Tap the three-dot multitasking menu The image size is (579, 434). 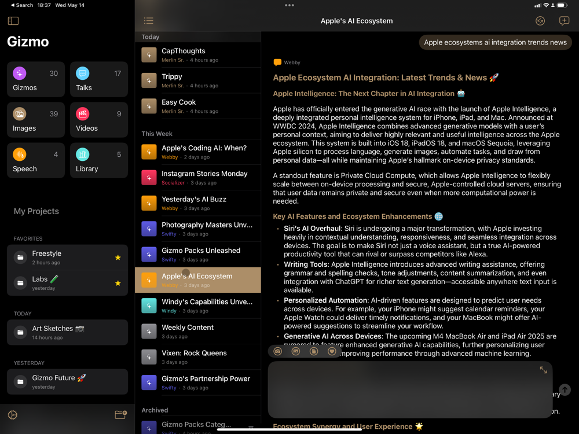(x=289, y=5)
